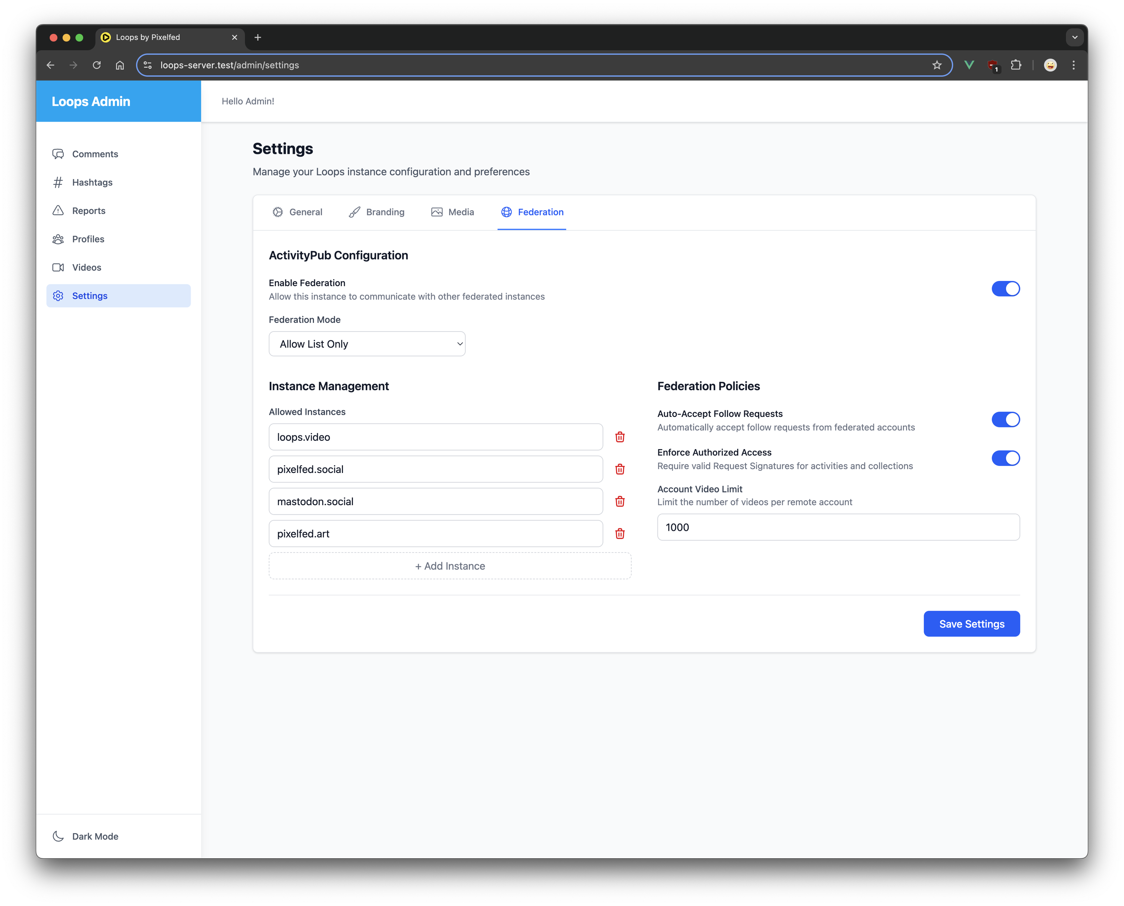Switch to the General settings tab
Viewport: 1124px width, 906px height.
click(x=297, y=212)
